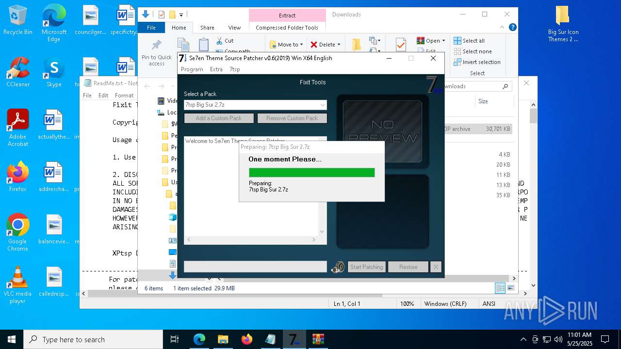
Task: Click the gear options icon near Start Patching
Action: [x=338, y=267]
